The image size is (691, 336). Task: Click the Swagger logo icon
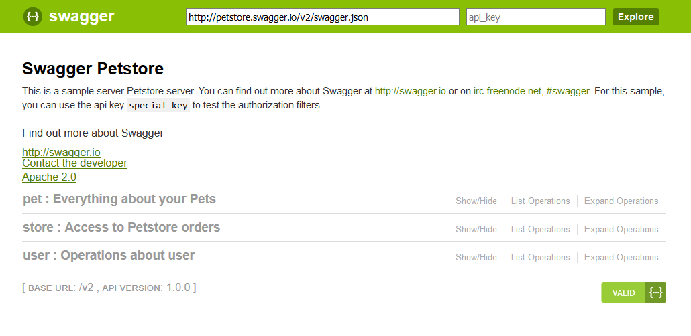(x=33, y=17)
